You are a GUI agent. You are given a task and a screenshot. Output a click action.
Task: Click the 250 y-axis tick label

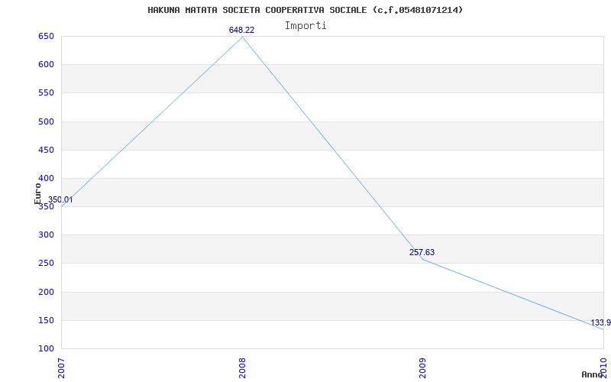[46, 264]
